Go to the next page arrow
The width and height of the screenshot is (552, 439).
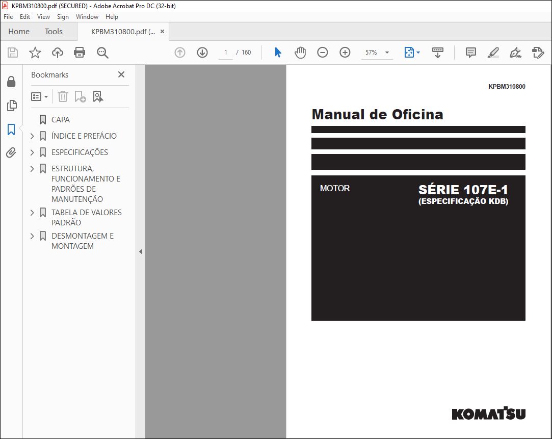point(202,53)
